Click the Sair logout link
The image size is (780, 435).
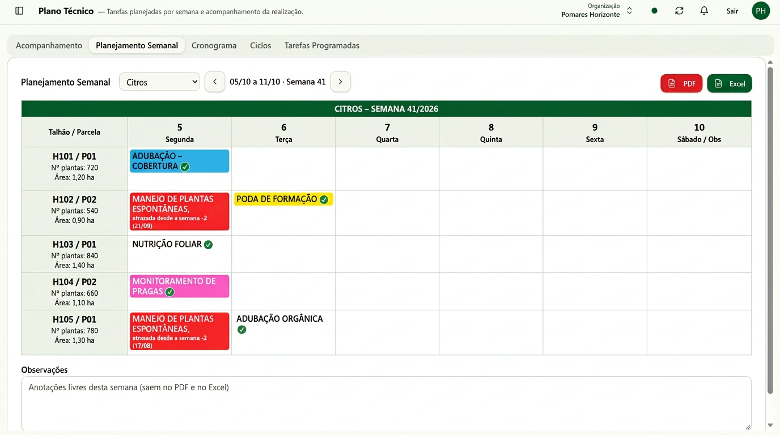(x=732, y=11)
